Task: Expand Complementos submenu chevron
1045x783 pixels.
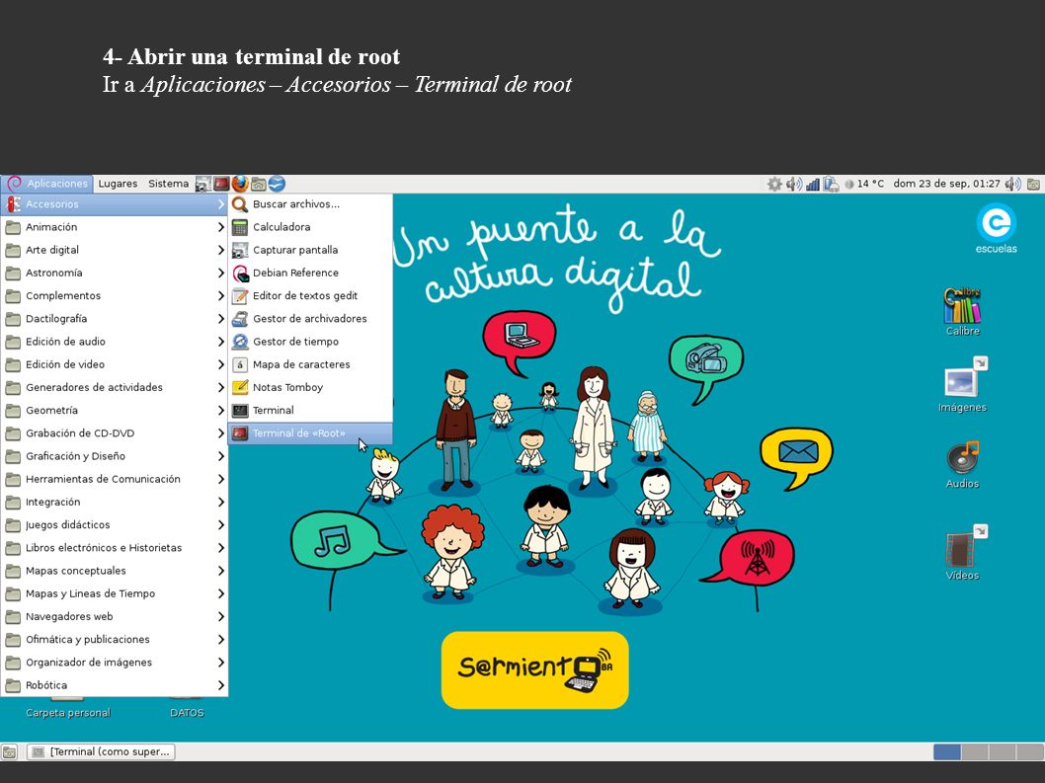Action: [220, 296]
